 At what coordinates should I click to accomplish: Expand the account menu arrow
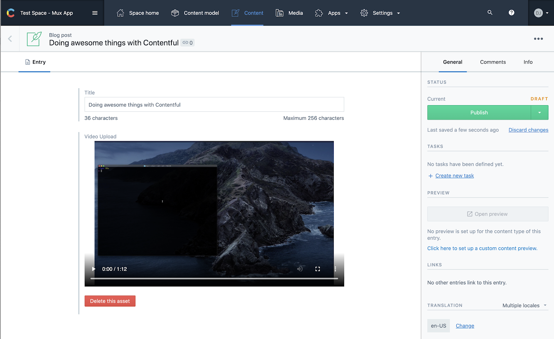[x=547, y=13]
